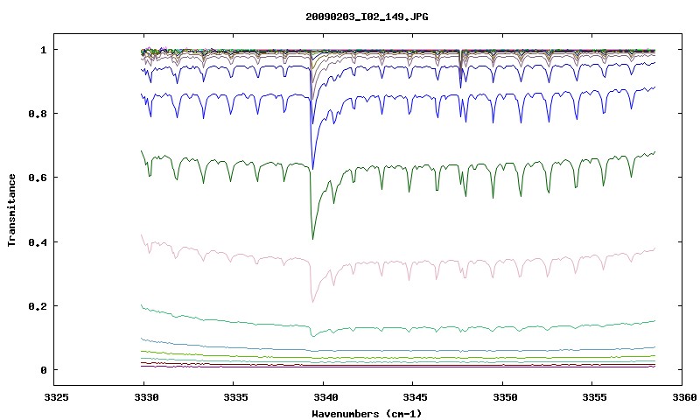Click the x-axis tick label 3345
Screen dimensions: 700x420
415,396
